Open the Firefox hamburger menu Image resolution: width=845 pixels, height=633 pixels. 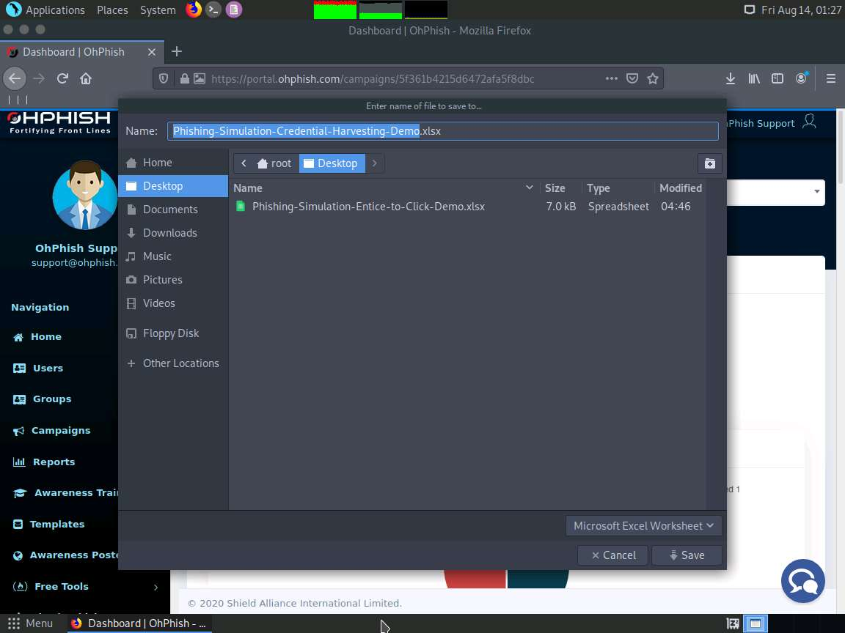(831, 78)
